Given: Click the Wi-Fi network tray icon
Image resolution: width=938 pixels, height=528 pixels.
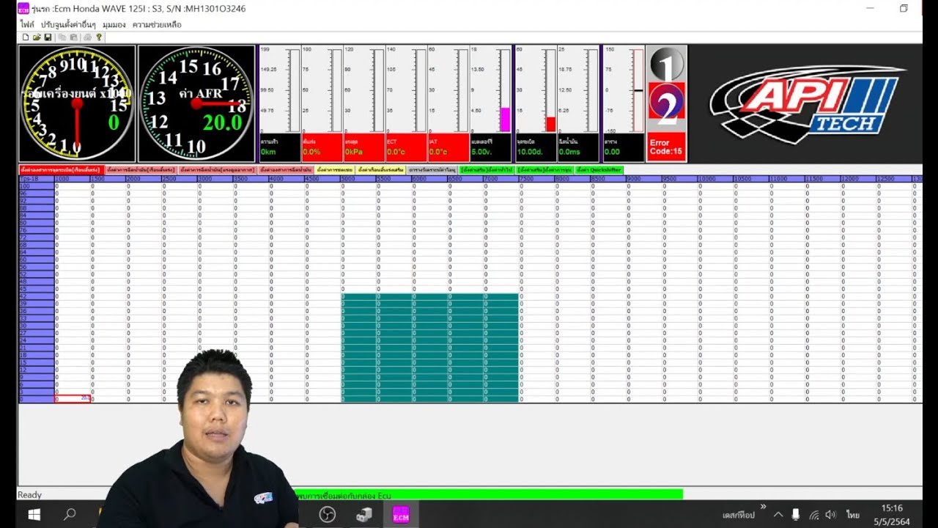Looking at the screenshot, I should (813, 515).
